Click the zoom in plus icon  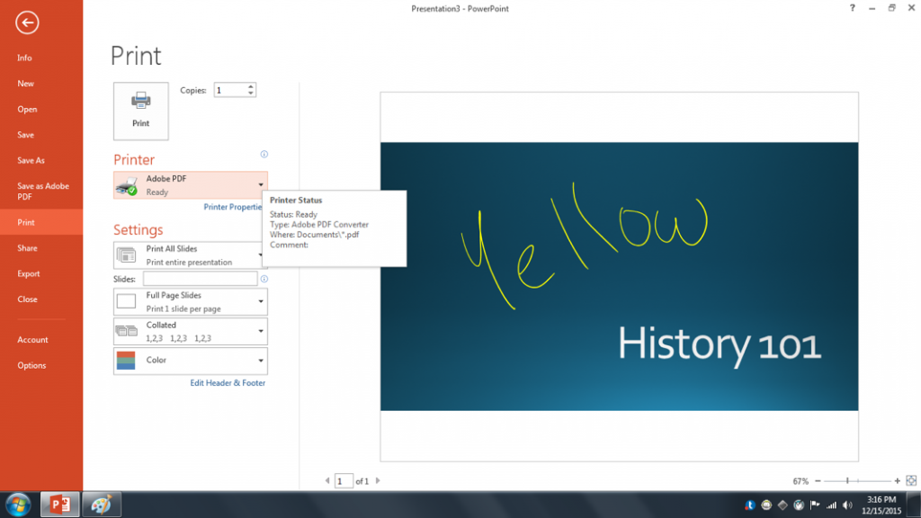897,481
